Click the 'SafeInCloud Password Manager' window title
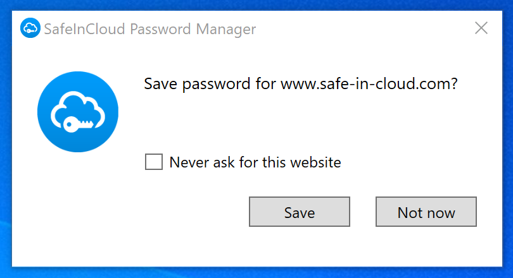The height and width of the screenshot is (278, 513). click(x=150, y=28)
